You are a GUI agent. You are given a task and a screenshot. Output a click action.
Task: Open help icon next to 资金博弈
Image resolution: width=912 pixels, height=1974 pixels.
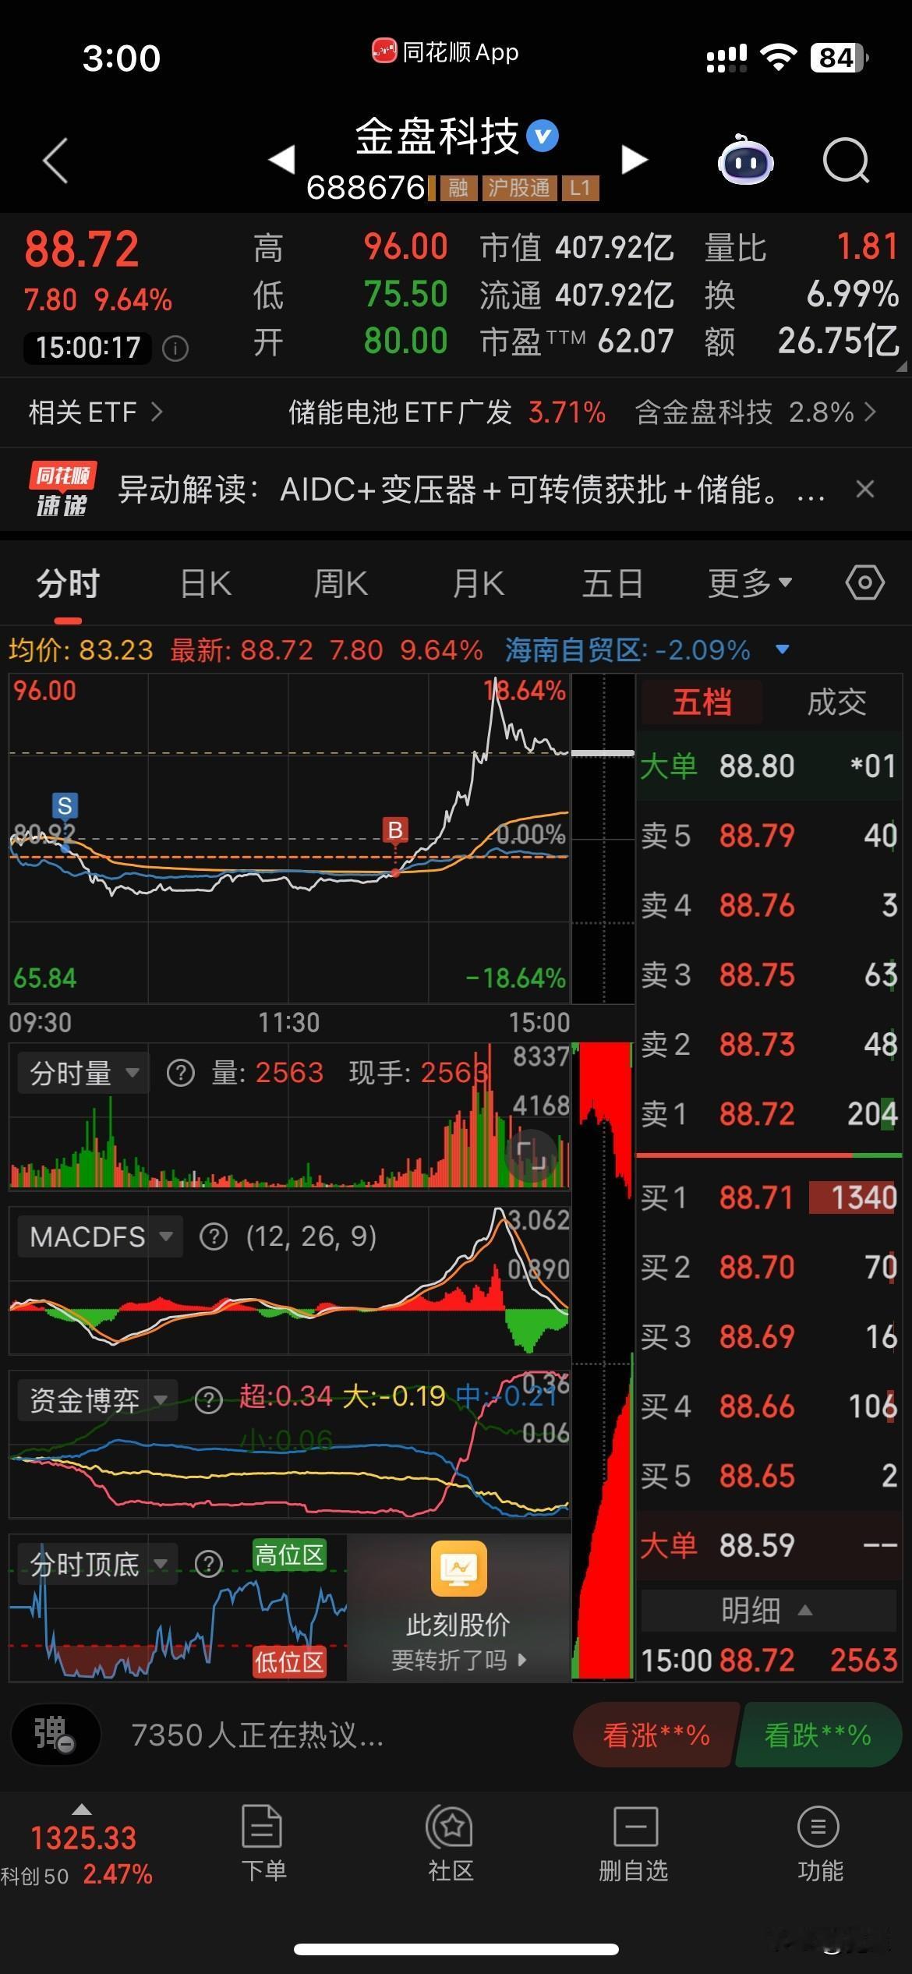208,1401
